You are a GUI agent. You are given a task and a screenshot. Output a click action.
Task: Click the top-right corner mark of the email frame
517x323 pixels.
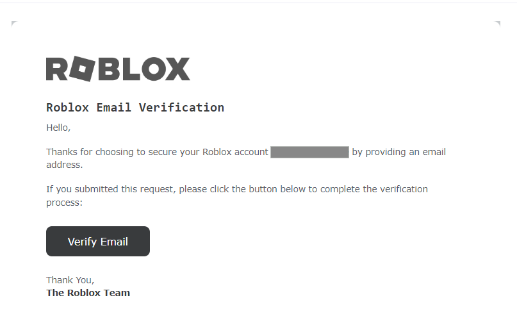498,24
